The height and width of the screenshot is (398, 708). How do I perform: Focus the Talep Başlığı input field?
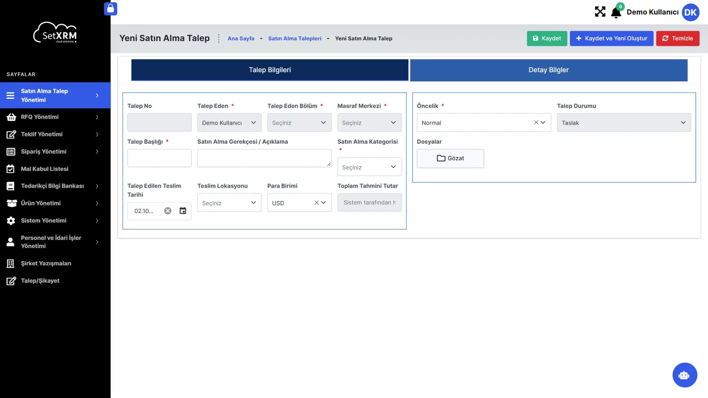point(159,158)
